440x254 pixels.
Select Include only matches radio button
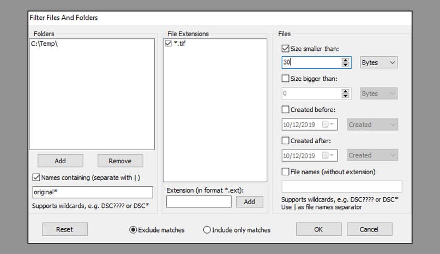[207, 230]
